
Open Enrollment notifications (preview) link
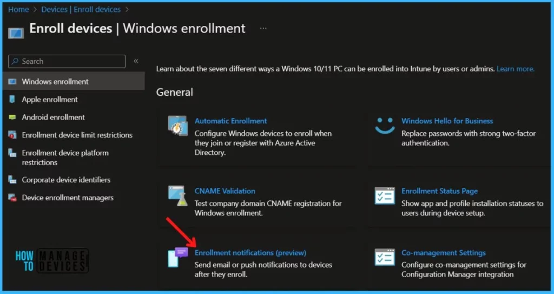250,253
